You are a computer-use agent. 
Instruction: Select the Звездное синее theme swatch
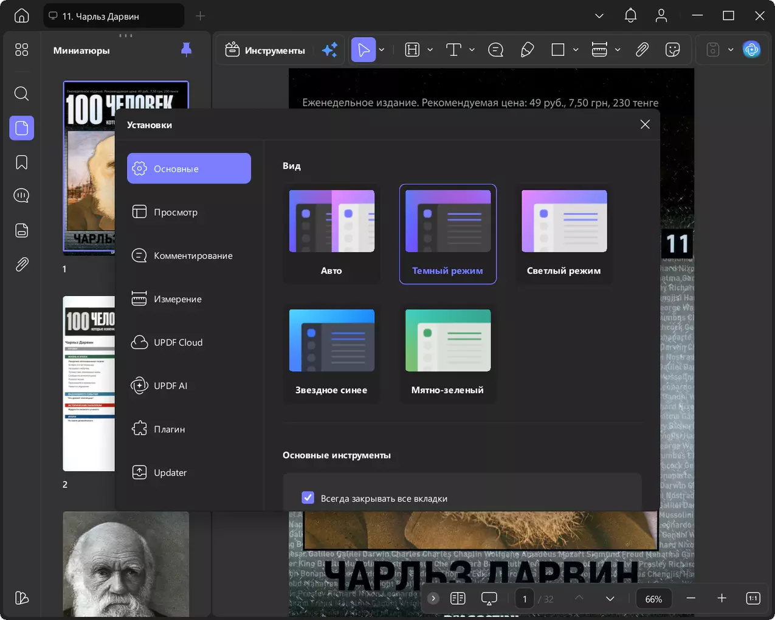(332, 340)
